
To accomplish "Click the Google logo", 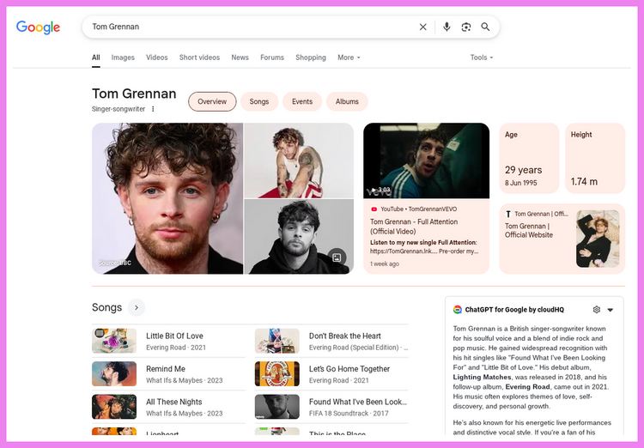I will [38, 27].
